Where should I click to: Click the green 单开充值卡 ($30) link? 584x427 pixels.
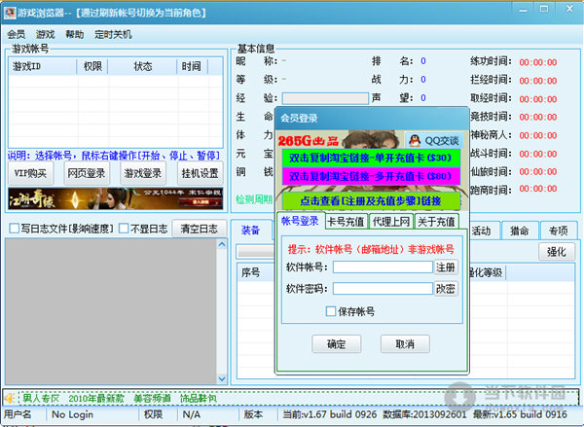click(369, 157)
